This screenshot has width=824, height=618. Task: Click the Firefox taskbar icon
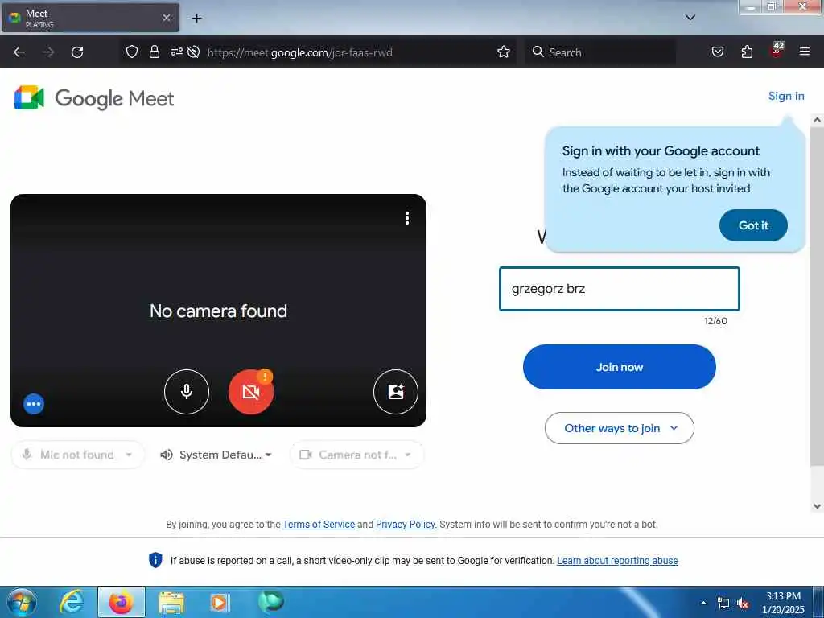point(122,602)
